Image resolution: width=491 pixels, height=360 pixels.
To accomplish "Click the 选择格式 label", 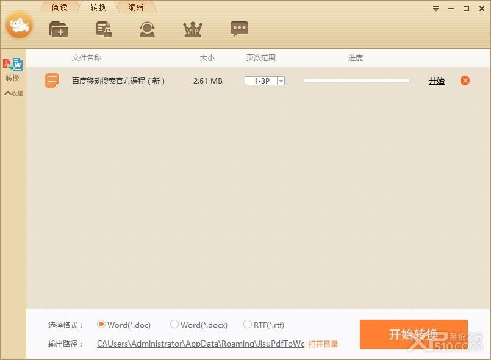I will [x=65, y=325].
